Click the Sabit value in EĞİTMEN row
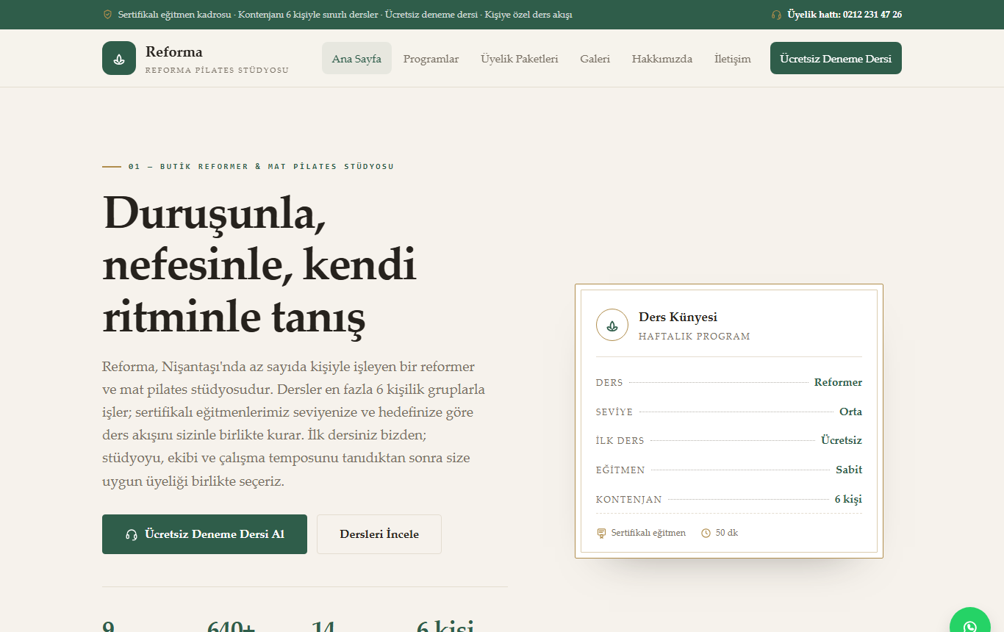The image size is (1004, 632). (x=849, y=470)
